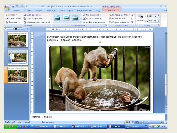
Task: Apply the third picture style thumbnail
Action: point(75,18)
